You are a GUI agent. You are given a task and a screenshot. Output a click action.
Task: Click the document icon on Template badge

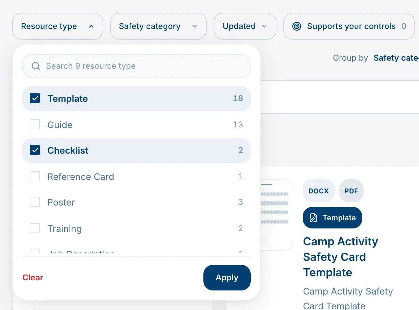pyautogui.click(x=314, y=218)
